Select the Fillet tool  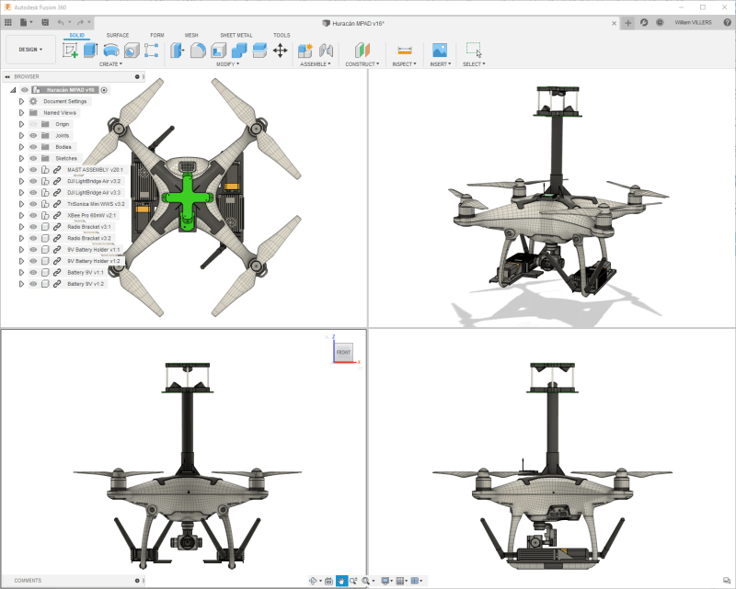point(198,51)
